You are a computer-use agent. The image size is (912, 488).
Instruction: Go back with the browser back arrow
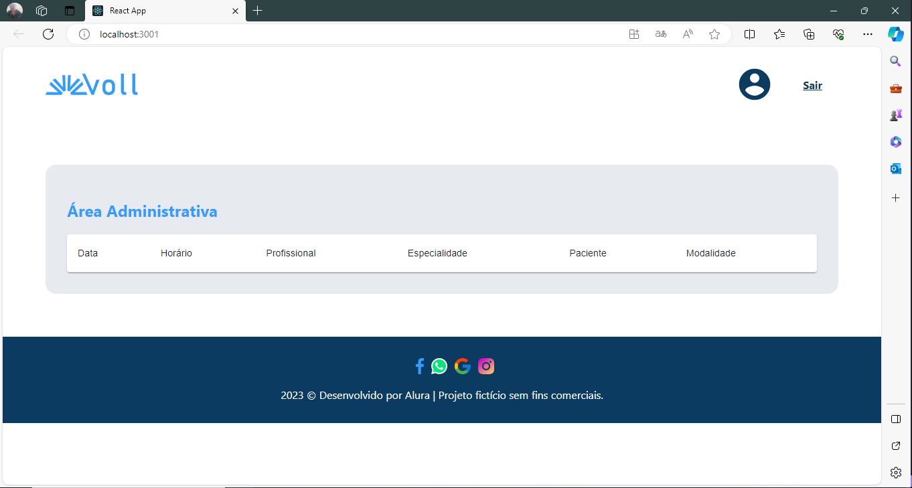(x=19, y=34)
